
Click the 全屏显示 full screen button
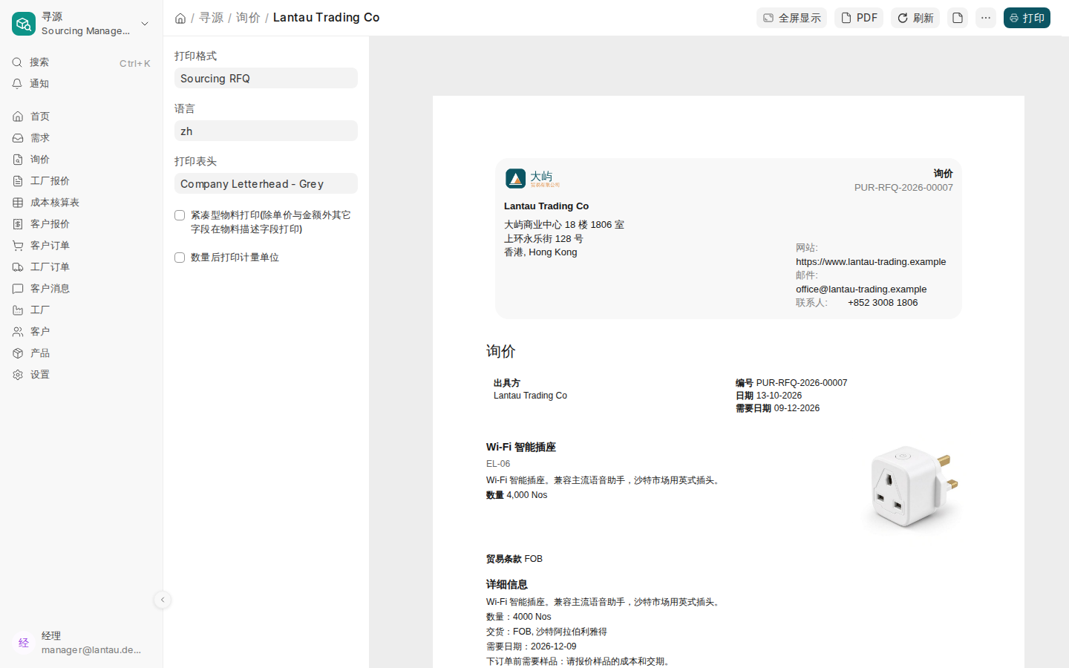pos(791,18)
